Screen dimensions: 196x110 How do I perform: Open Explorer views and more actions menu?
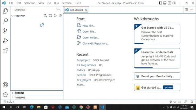(58, 10)
